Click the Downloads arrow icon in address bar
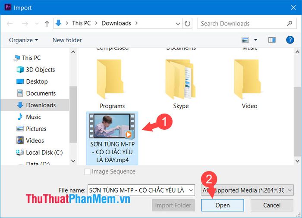This screenshot has height=218, width=302. point(58,23)
